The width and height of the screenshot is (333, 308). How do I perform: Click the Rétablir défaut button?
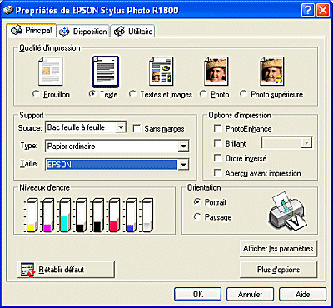[x=66, y=270]
